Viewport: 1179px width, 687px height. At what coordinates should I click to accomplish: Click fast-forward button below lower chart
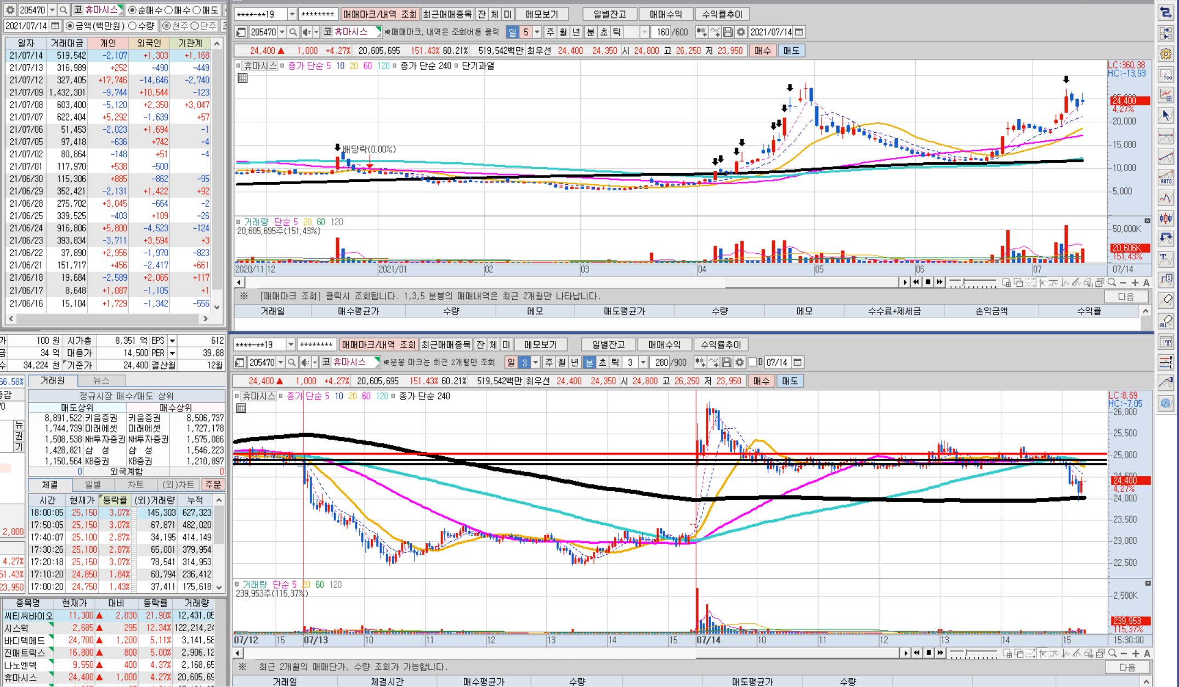coord(940,653)
